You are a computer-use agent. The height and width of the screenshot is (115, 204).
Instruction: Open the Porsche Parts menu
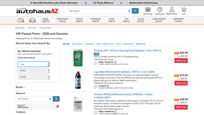(x=96, y=20)
